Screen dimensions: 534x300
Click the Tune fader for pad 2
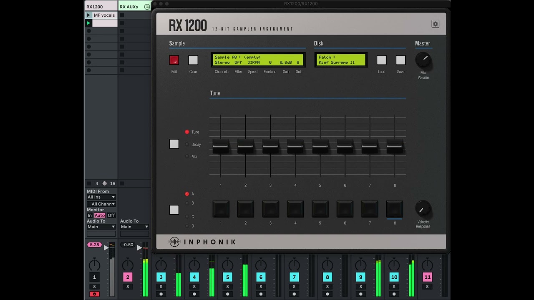pyautogui.click(x=245, y=146)
